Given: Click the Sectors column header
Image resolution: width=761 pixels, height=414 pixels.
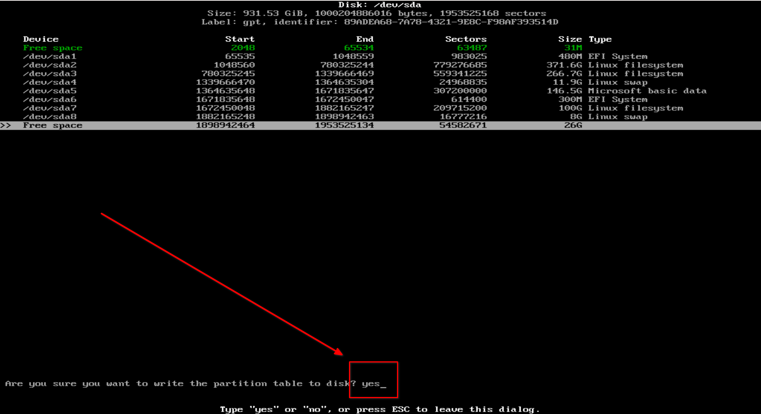Looking at the screenshot, I should tap(466, 39).
